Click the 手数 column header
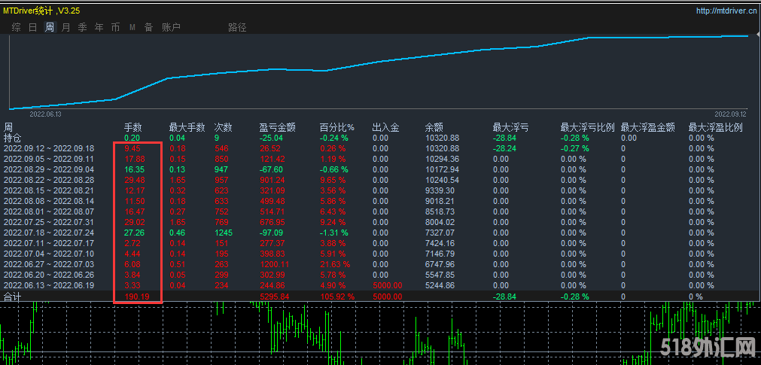Viewport: 761px width, 365px height. [133, 128]
